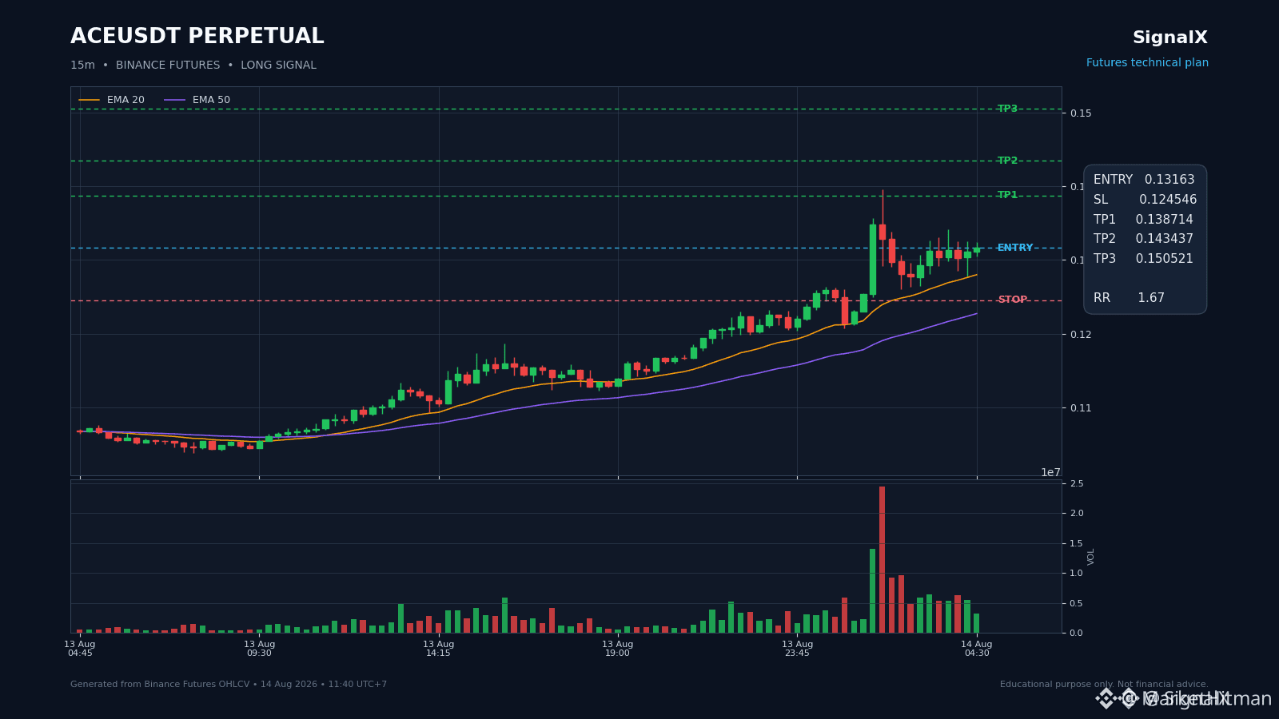
Task: Select the EMA 20 legend entry
Action: (x=112, y=100)
